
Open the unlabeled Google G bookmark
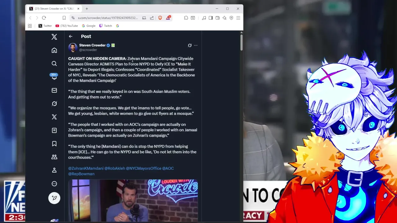point(118,26)
